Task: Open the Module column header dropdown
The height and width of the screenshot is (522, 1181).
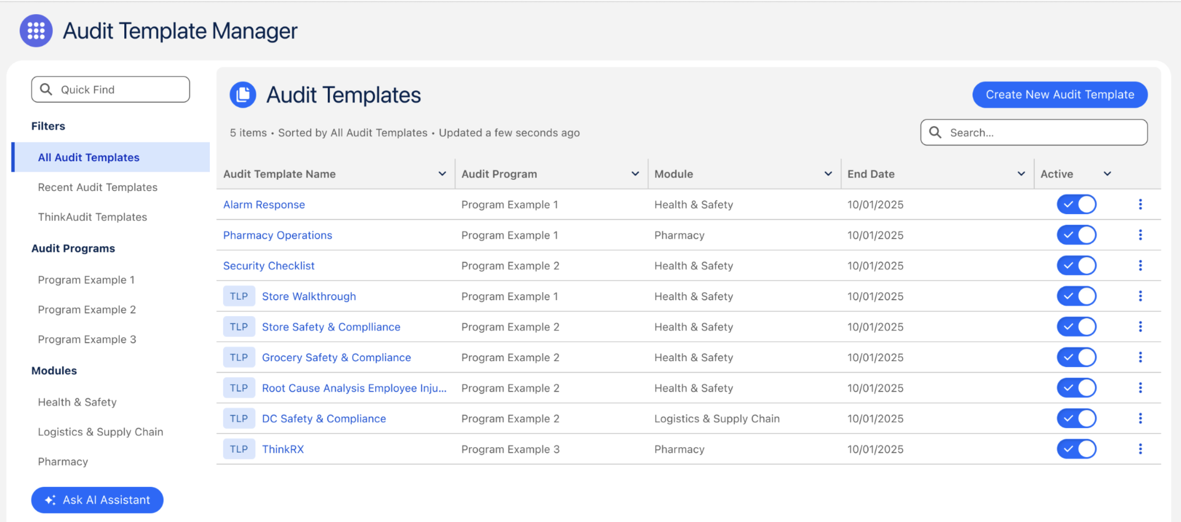Action: pyautogui.click(x=828, y=174)
